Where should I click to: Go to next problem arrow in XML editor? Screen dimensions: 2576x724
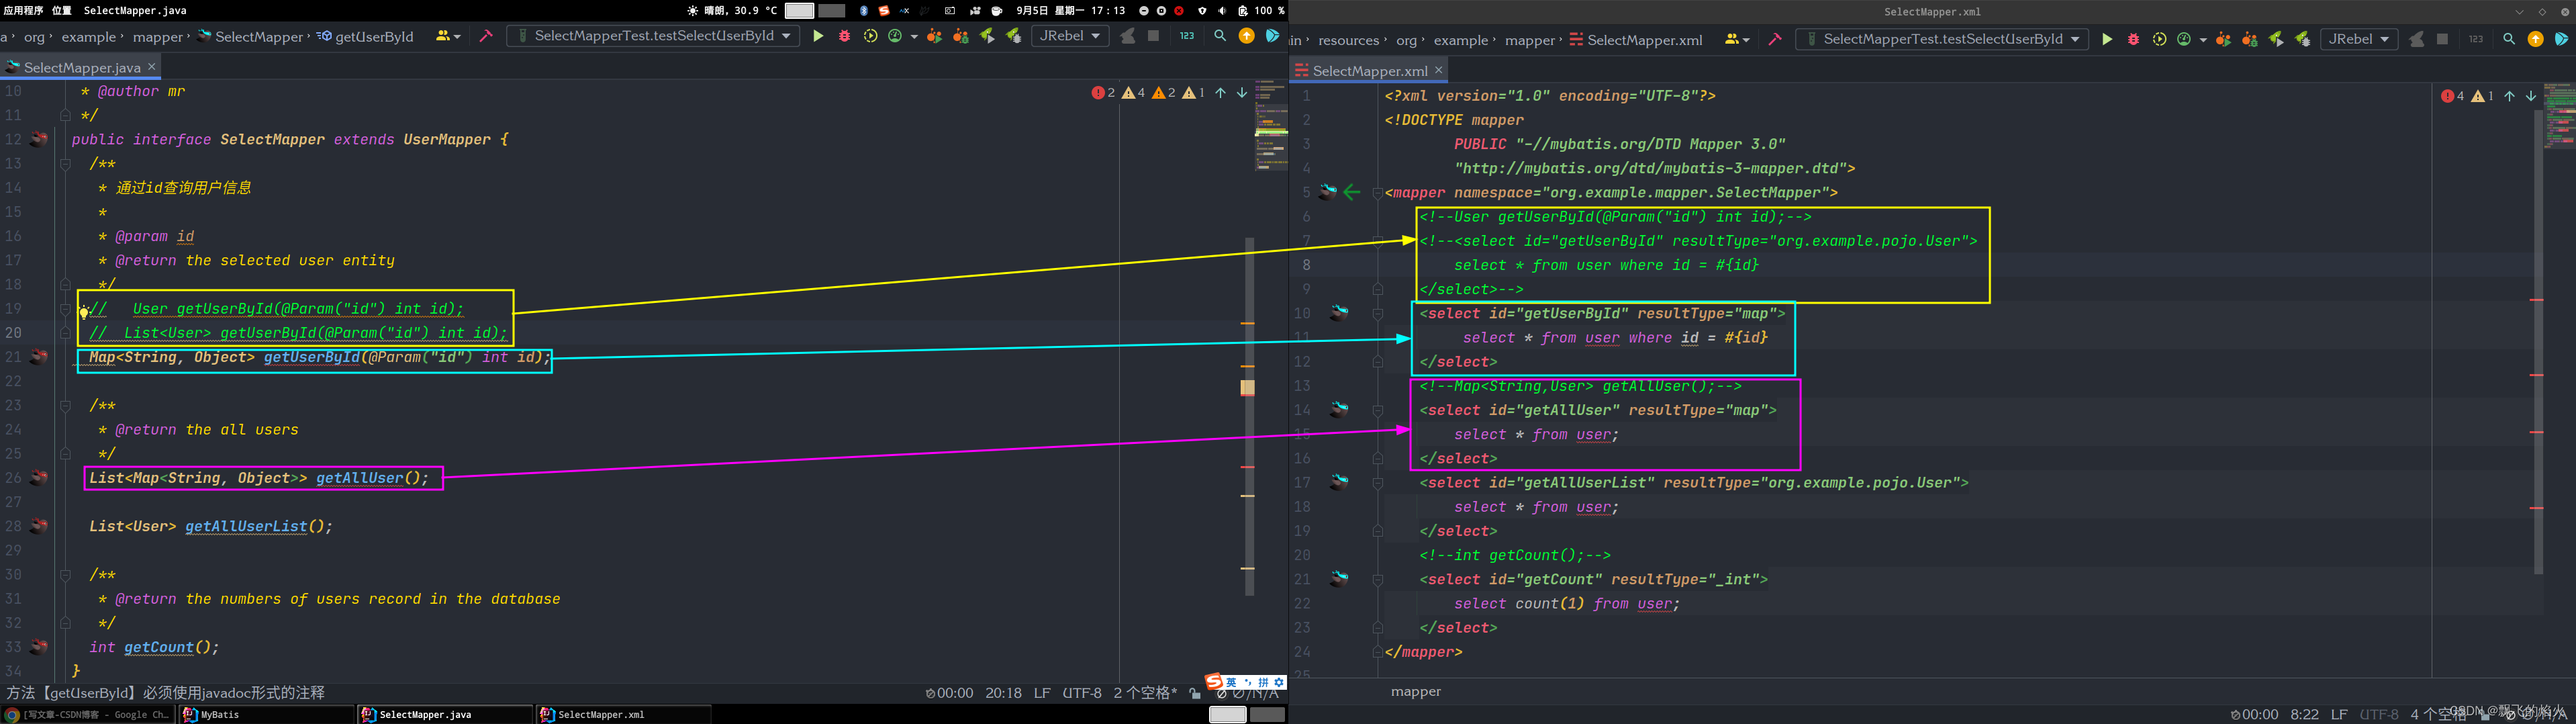(x=2531, y=96)
